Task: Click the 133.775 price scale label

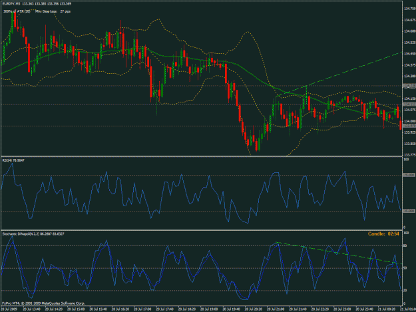Action: click(x=409, y=155)
